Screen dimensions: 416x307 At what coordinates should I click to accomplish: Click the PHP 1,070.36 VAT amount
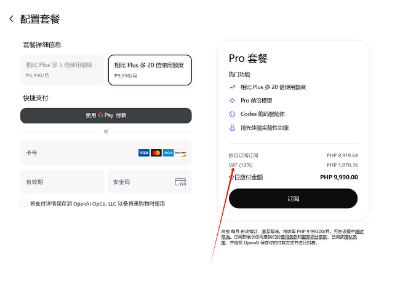342,165
